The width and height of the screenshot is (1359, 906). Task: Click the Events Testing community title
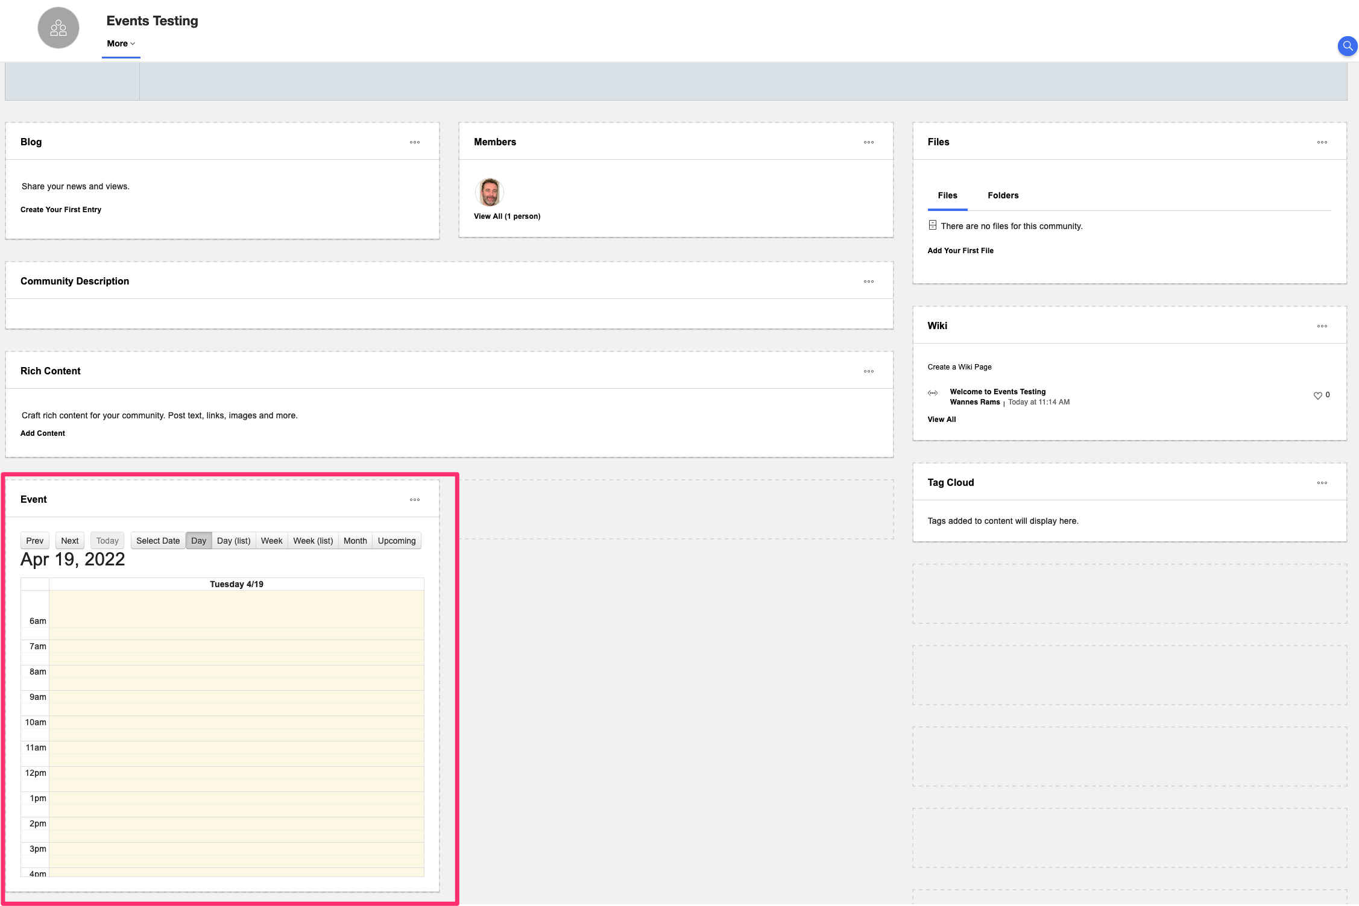pos(152,21)
